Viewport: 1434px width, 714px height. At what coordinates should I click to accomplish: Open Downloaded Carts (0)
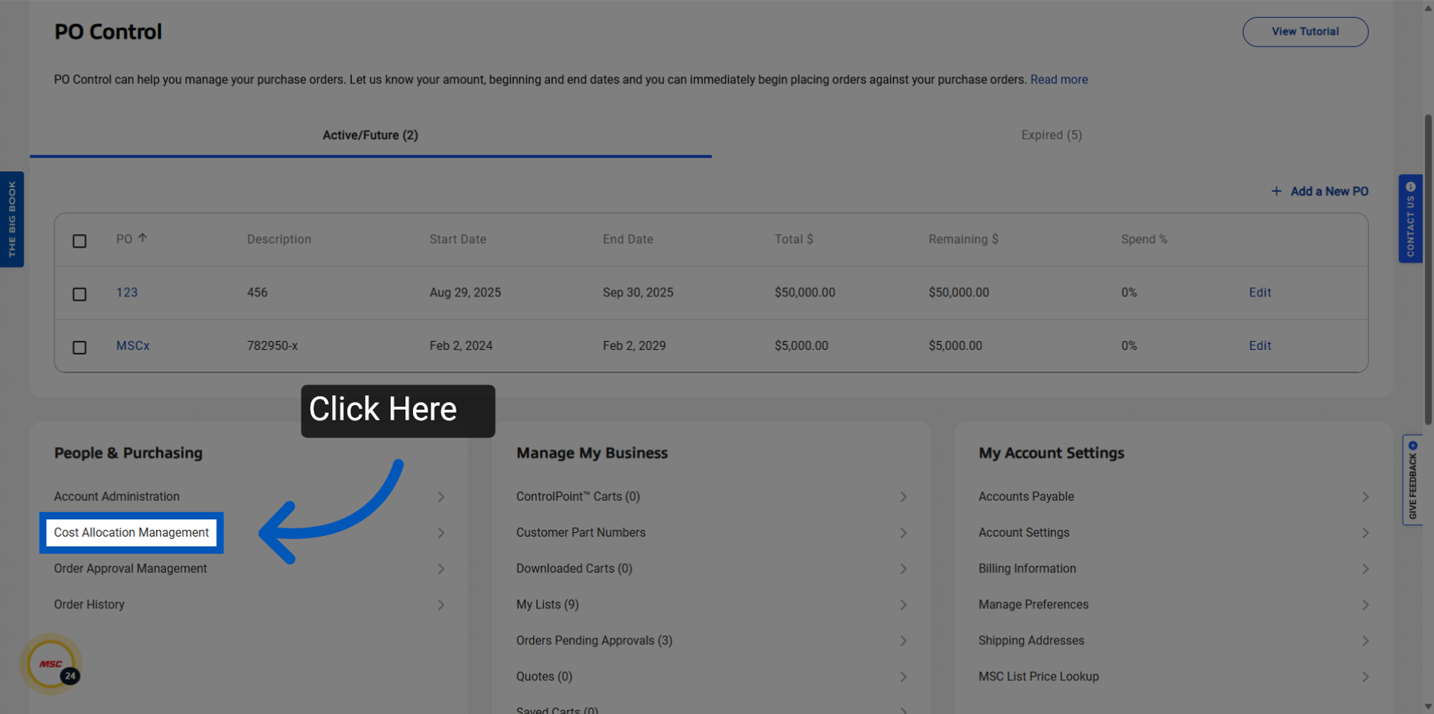[574, 569]
